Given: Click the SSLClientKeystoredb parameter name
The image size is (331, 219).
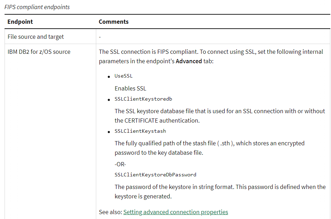Looking at the screenshot, I should (143, 99).
